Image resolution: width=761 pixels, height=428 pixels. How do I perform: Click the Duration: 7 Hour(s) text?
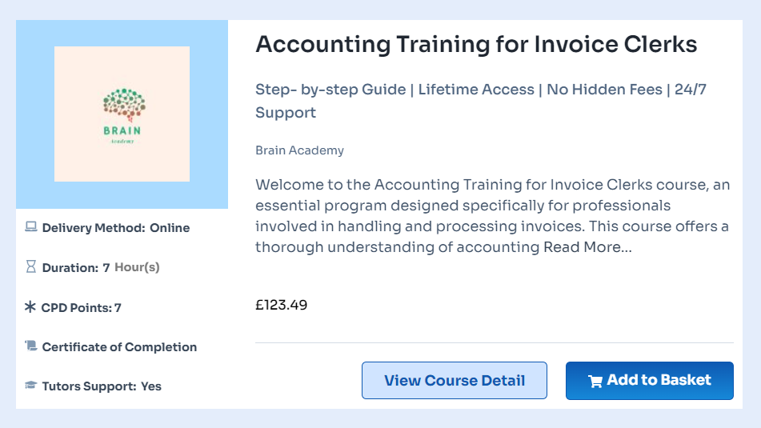(x=101, y=267)
